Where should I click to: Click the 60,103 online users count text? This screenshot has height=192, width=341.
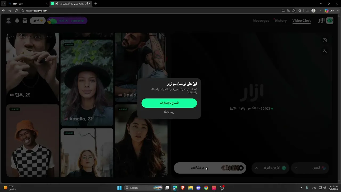(x=251, y=109)
